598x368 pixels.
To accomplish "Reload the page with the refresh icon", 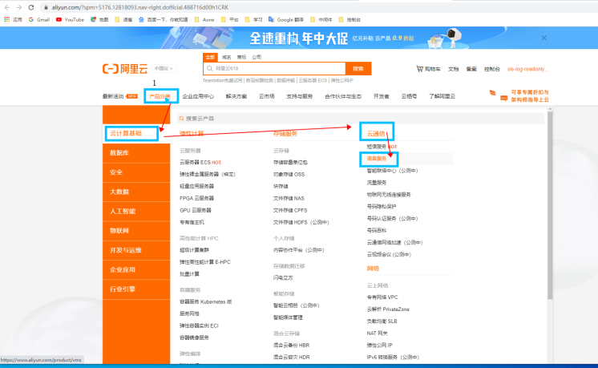I will point(31,7).
